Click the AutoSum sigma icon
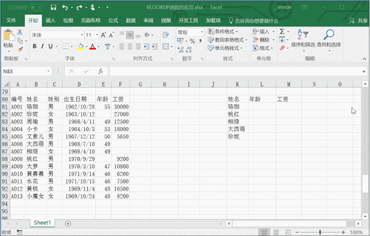 [x=282, y=31]
